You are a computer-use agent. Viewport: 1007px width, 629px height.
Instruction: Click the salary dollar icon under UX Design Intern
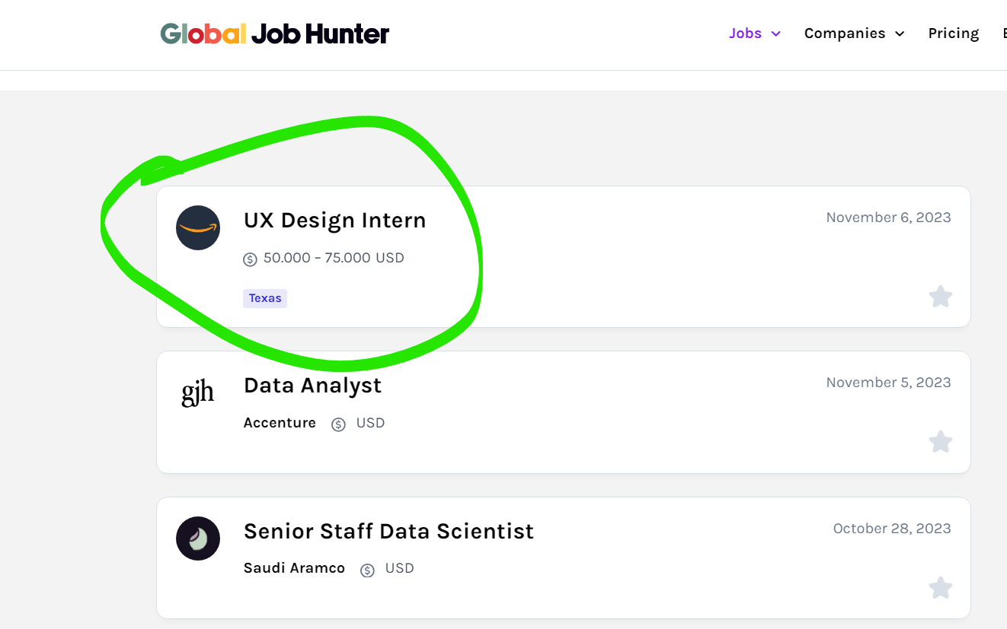tap(250, 259)
